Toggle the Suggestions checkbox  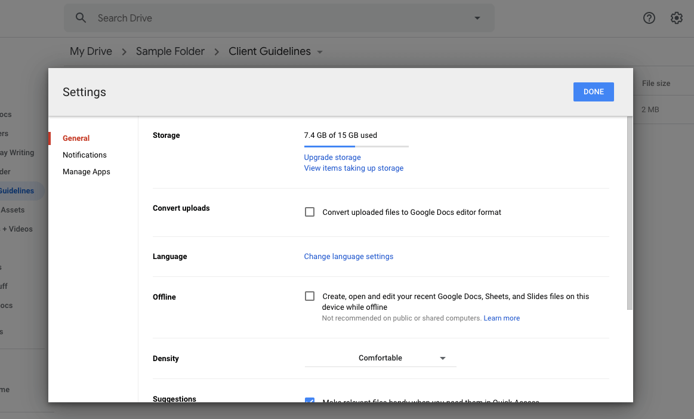[x=310, y=400]
